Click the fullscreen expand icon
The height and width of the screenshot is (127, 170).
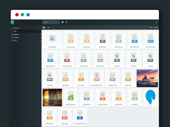156,22
